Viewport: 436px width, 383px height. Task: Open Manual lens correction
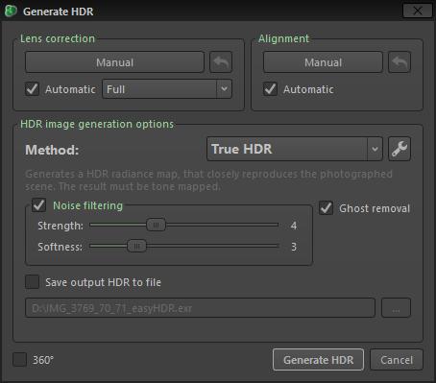[x=114, y=62]
